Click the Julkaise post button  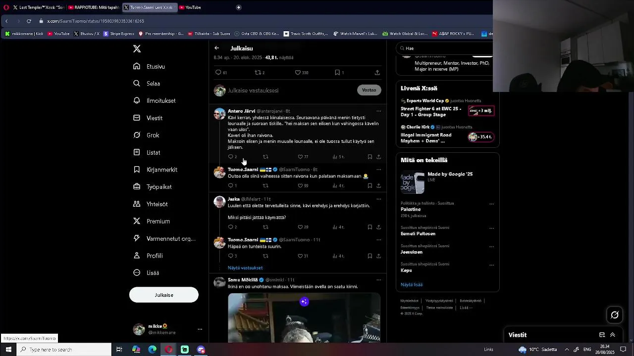(164, 295)
